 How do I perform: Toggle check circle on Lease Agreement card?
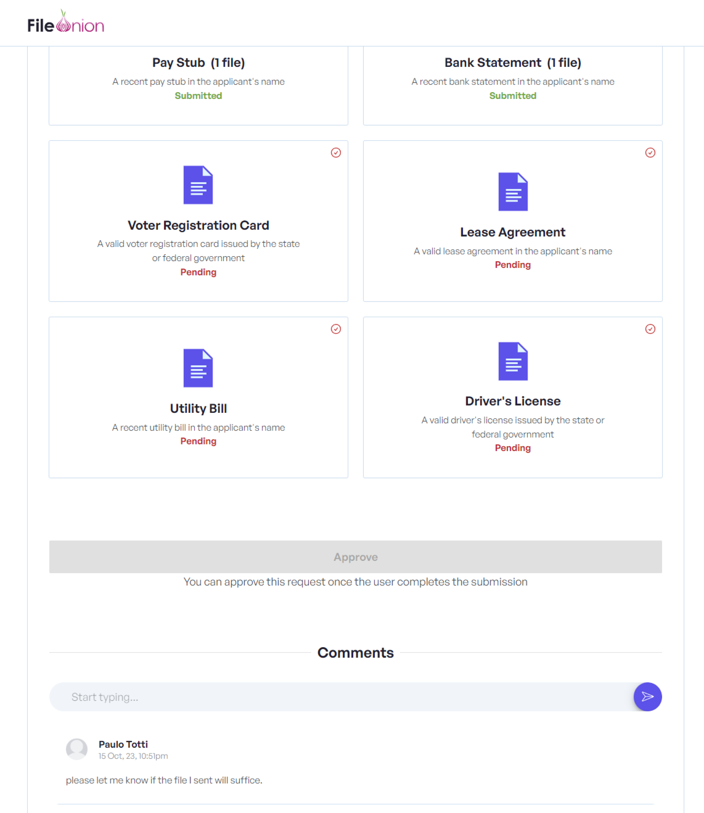point(650,152)
